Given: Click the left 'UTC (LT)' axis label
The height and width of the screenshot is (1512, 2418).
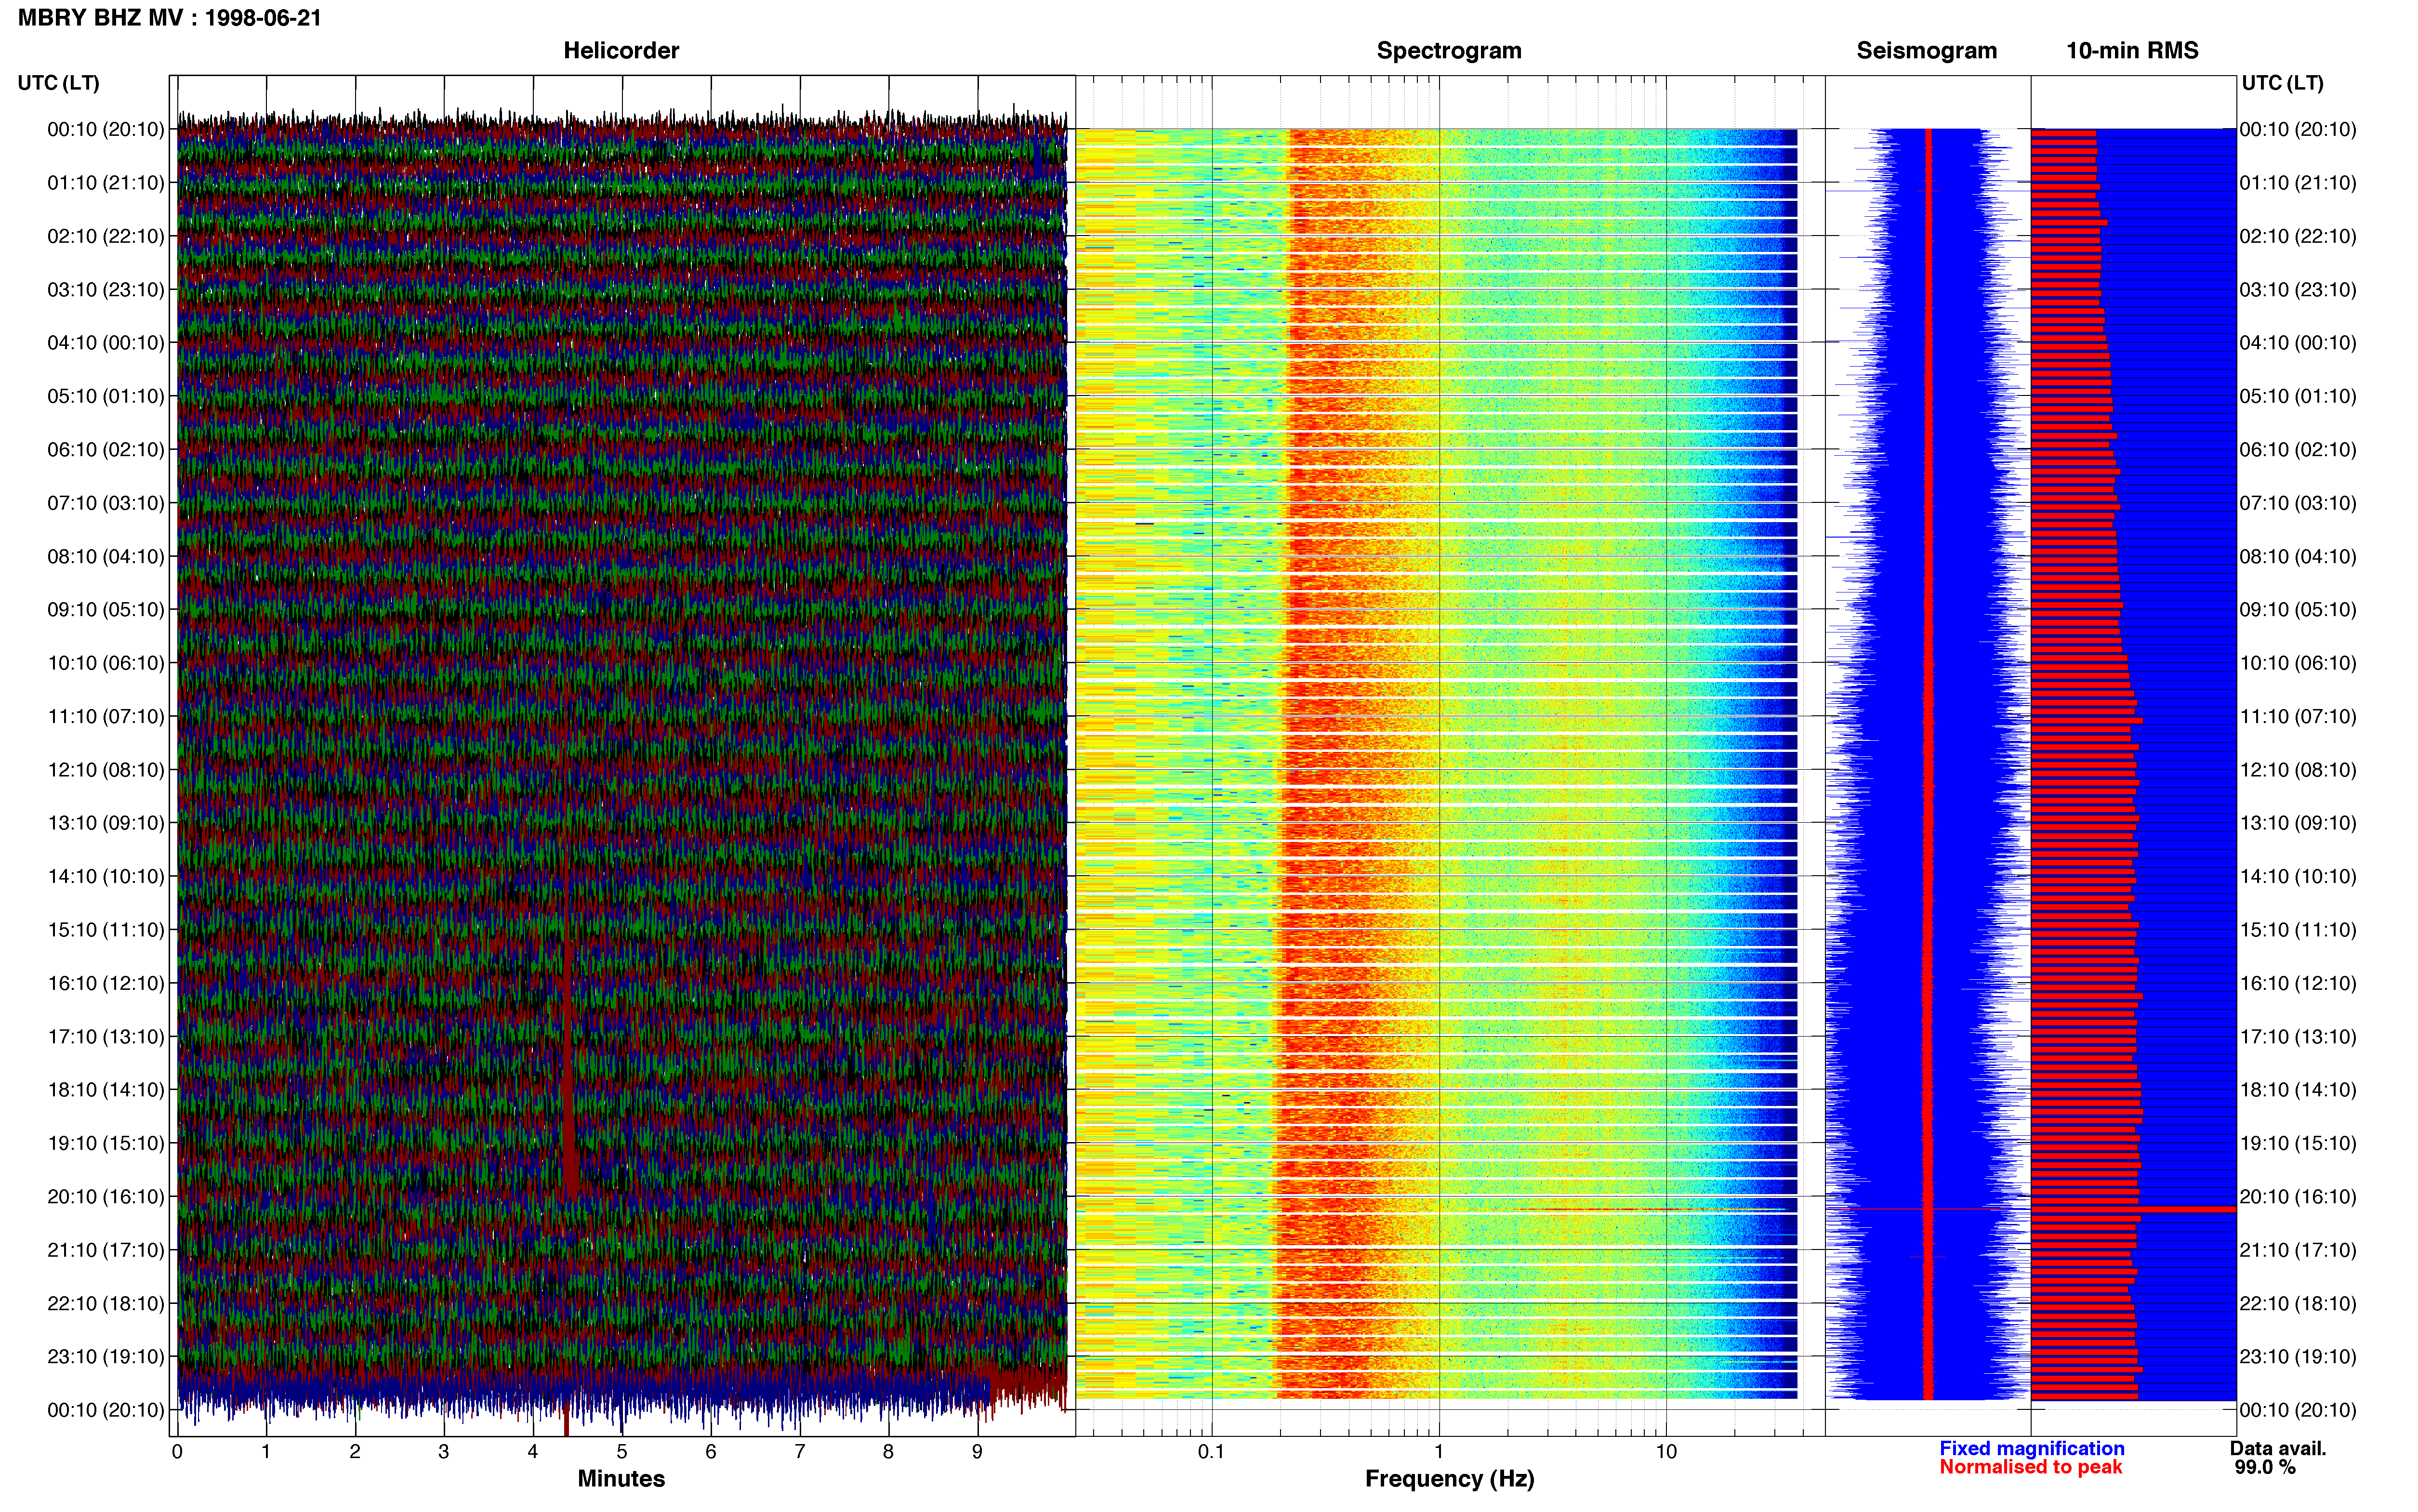Looking at the screenshot, I should click(59, 83).
